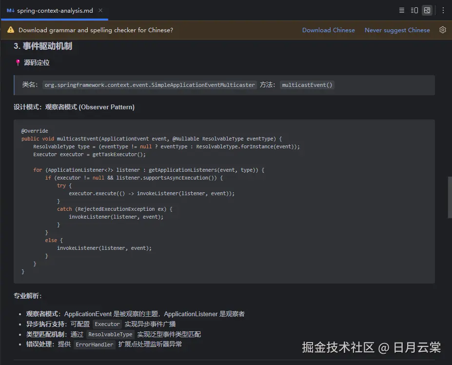452x365 pixels.
Task: Click the 'public void multicastEvent' code line
Action: point(152,139)
